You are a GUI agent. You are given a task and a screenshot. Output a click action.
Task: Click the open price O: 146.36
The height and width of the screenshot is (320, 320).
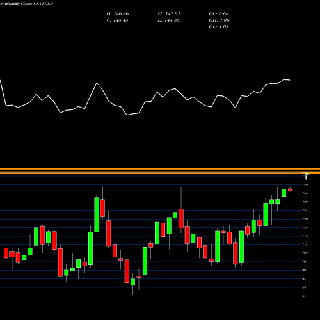118,14
